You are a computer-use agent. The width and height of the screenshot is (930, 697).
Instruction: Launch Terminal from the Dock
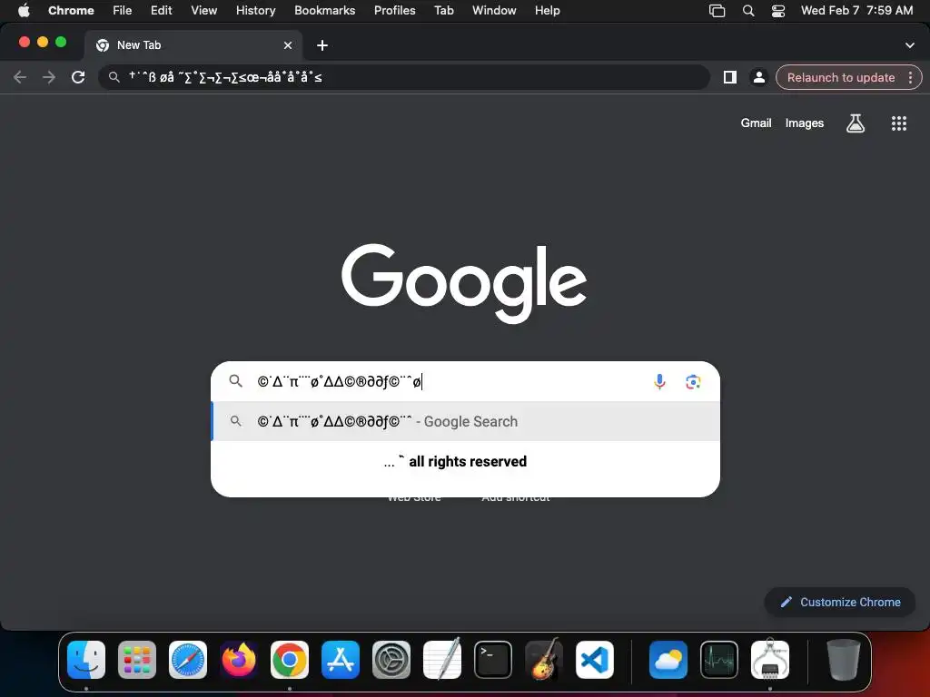tap(493, 660)
